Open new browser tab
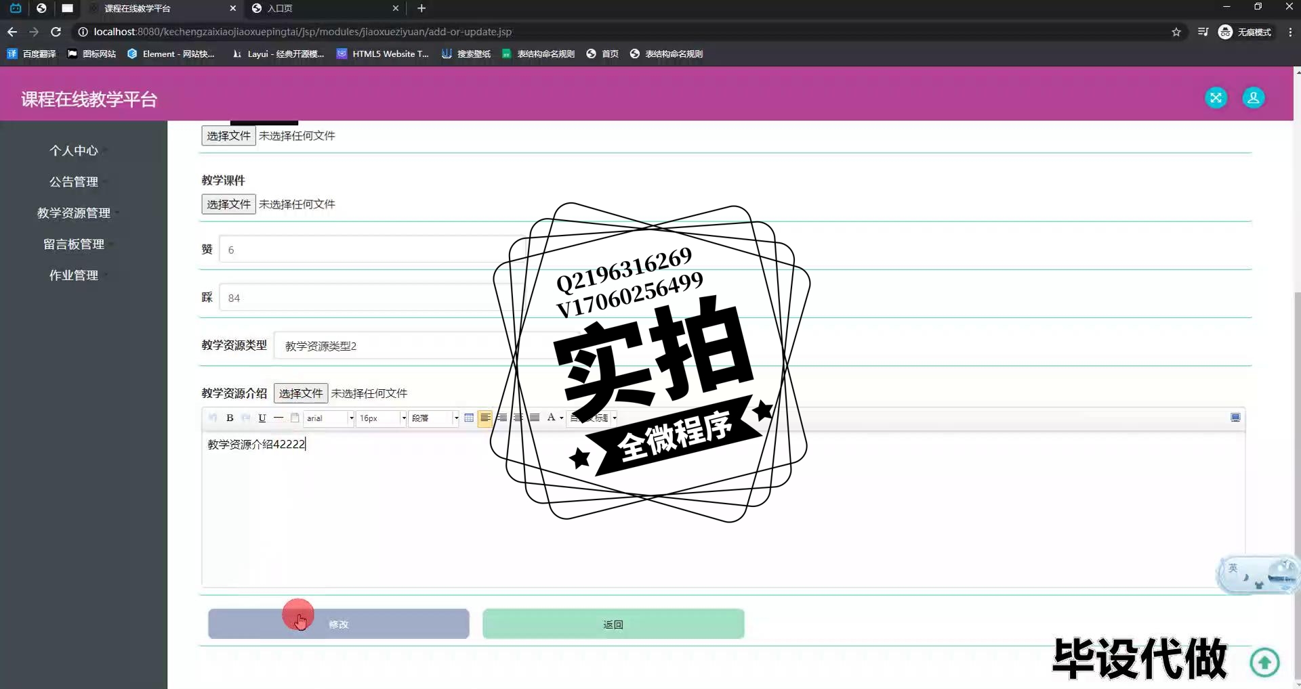1301x689 pixels. pyautogui.click(x=421, y=8)
